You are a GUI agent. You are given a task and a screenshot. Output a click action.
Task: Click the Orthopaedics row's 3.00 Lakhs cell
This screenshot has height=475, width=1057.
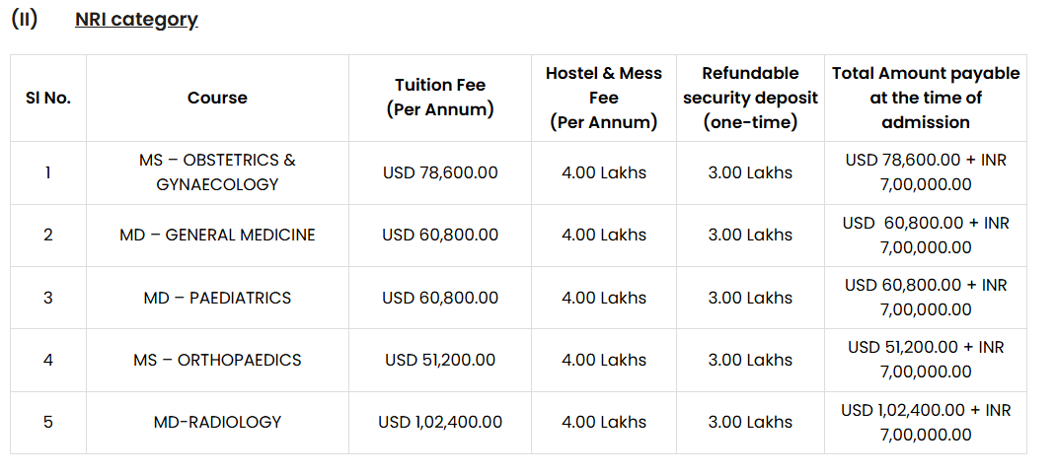coord(750,360)
